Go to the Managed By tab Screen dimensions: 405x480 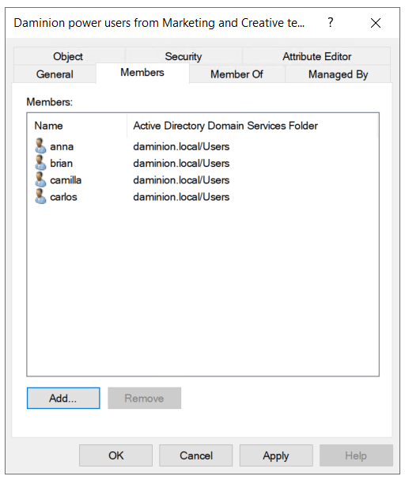pyautogui.click(x=338, y=74)
